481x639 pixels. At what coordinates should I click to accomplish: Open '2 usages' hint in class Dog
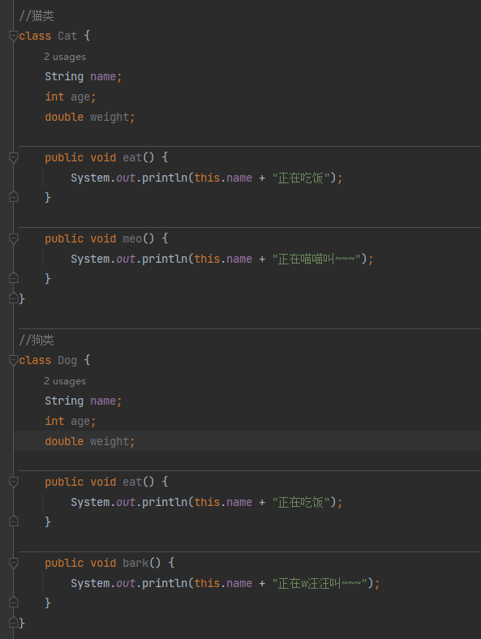pos(65,381)
